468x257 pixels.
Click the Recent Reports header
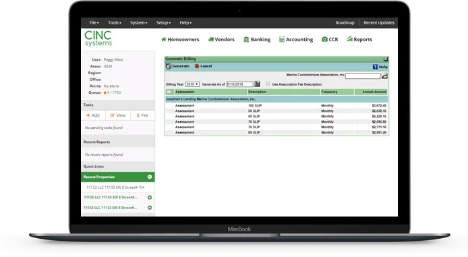[118, 142]
